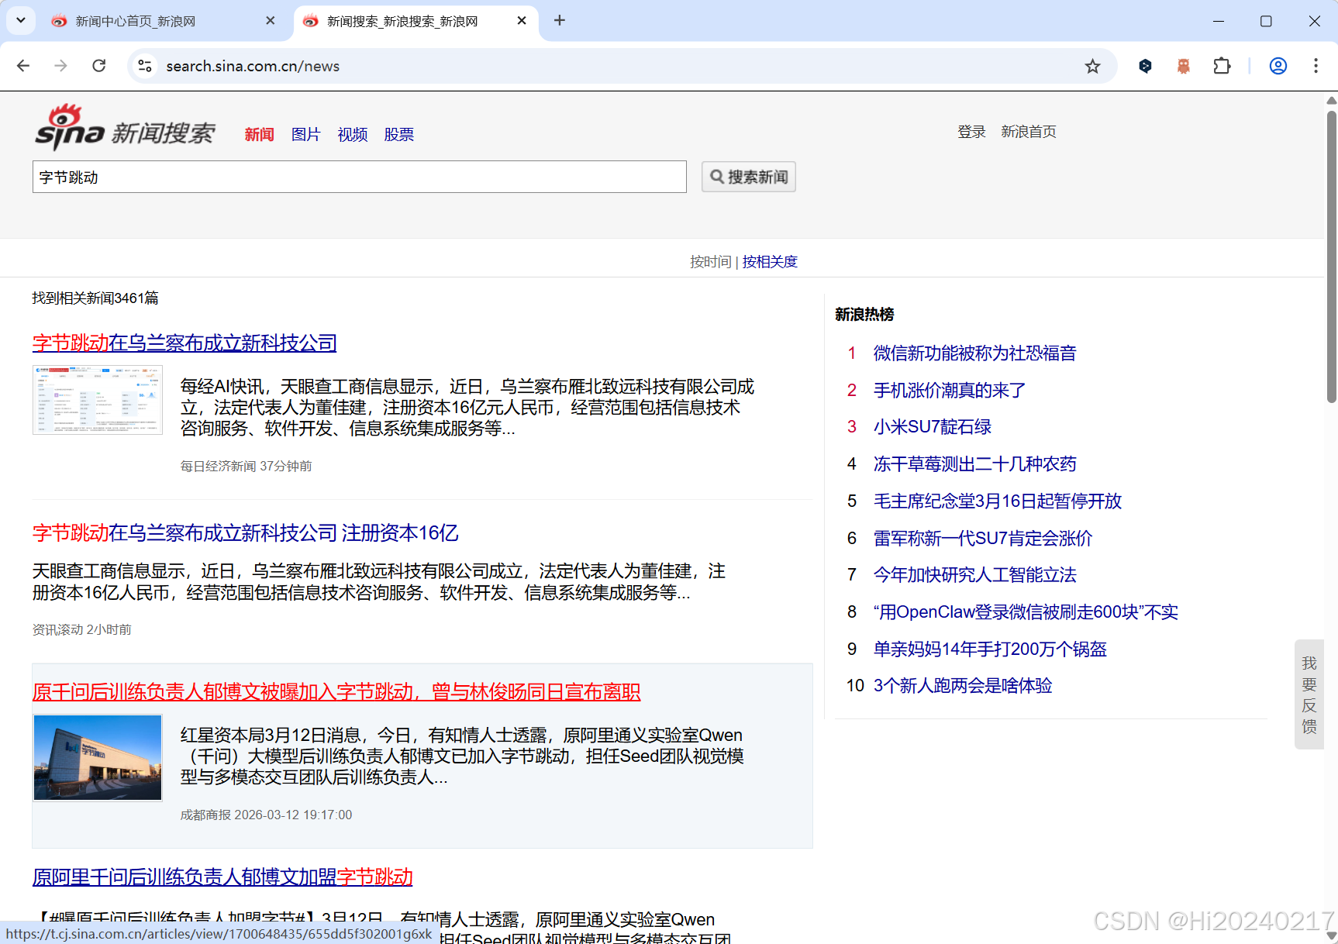The width and height of the screenshot is (1338, 944).
Task: Open the Tianyancha screenshot thumbnail
Action: coord(98,400)
